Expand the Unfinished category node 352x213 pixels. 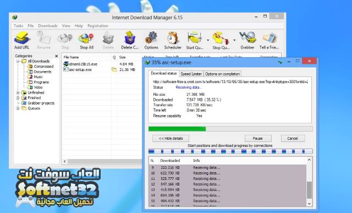(x=18, y=92)
